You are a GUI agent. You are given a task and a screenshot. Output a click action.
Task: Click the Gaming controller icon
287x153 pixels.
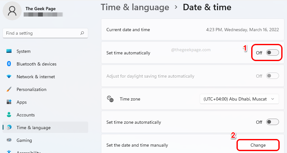point(9,140)
